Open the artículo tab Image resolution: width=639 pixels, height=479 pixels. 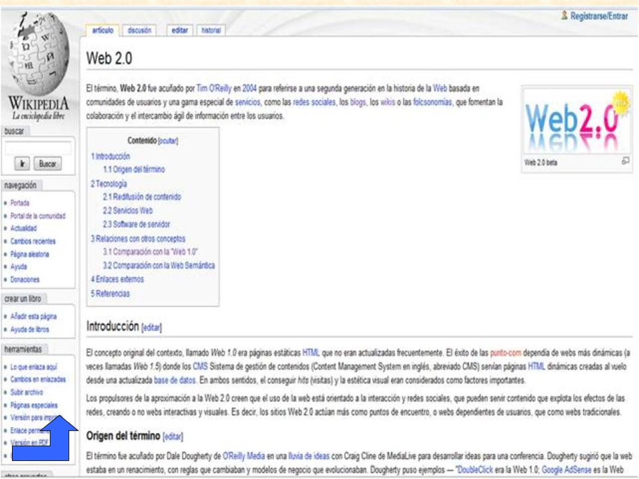point(103,30)
